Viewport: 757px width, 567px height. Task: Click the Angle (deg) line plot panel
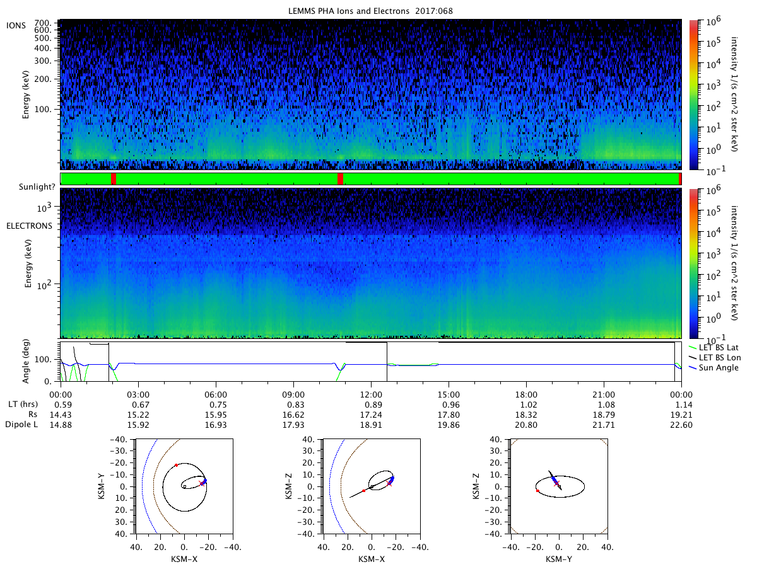point(371,362)
